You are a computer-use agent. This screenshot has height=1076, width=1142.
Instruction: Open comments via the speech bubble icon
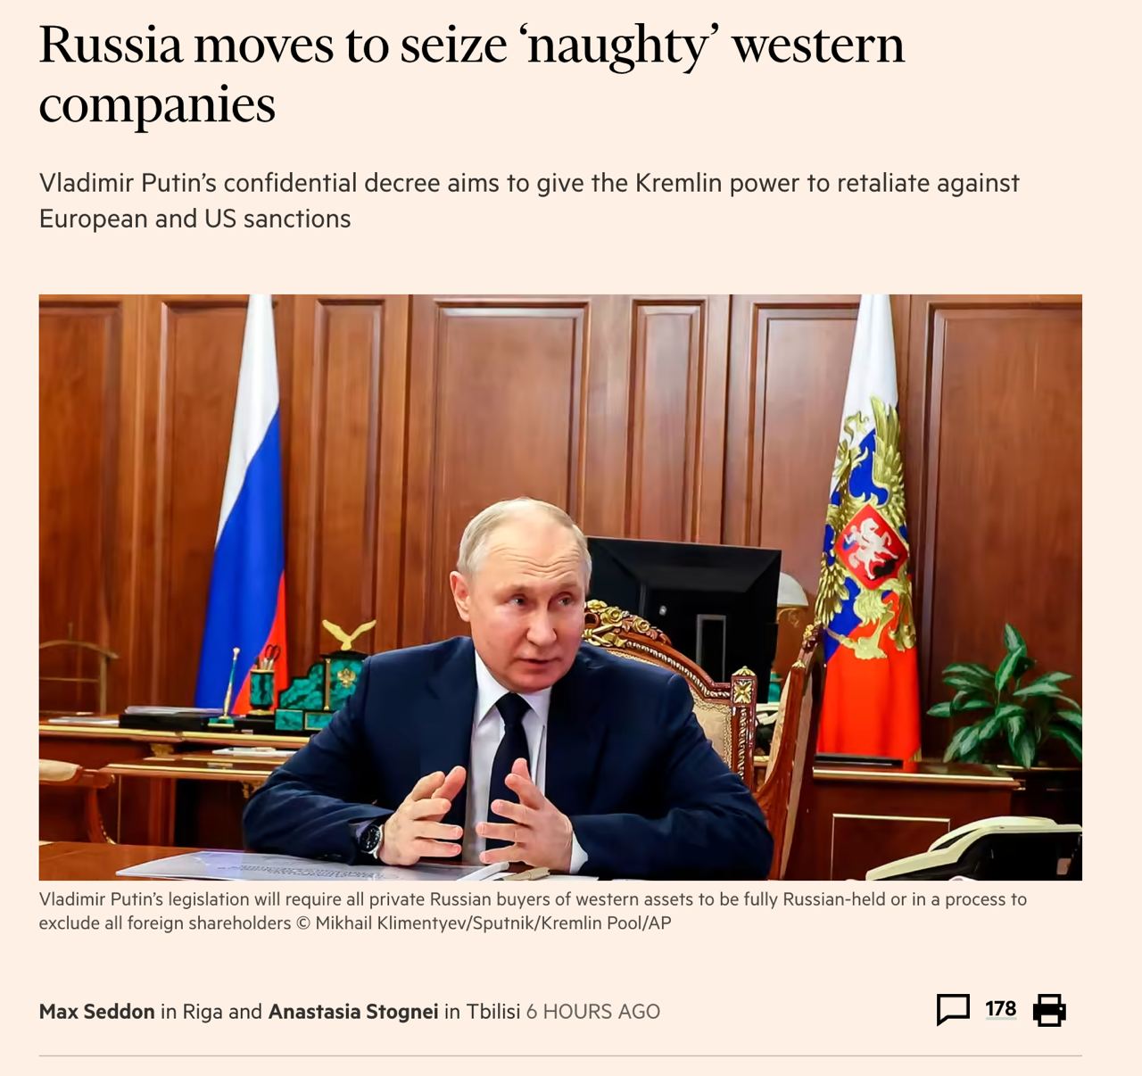(x=953, y=1010)
